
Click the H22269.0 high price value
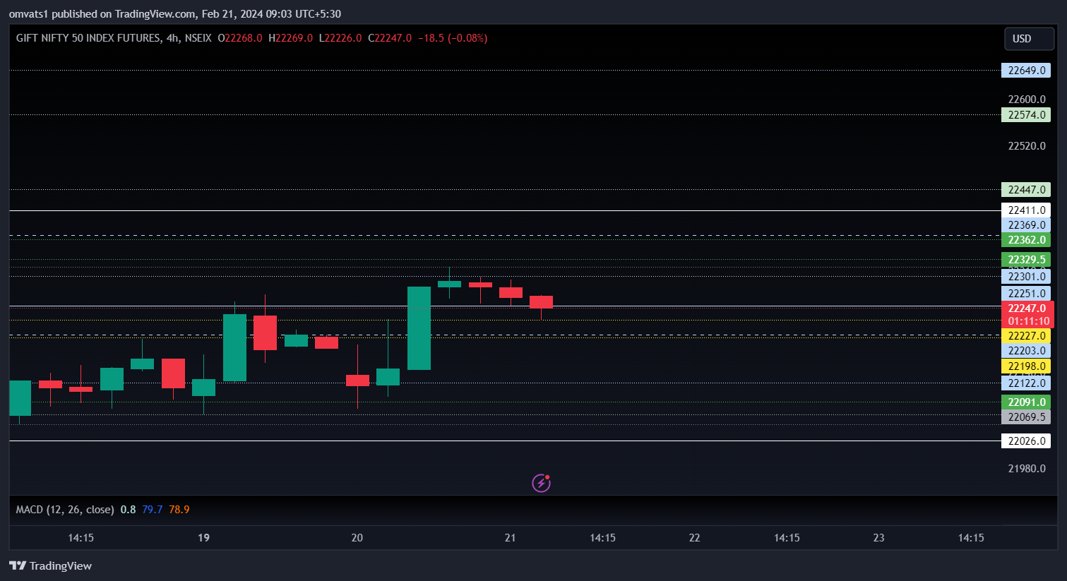[x=290, y=38]
